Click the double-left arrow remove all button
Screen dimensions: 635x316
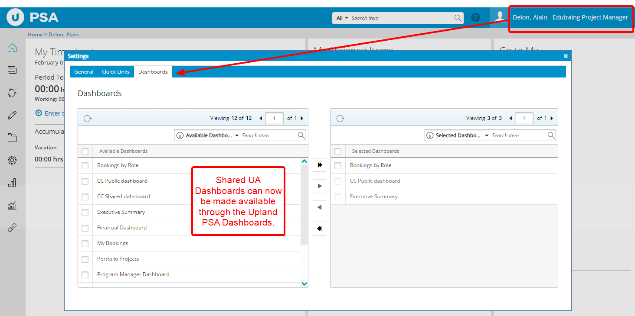click(319, 229)
